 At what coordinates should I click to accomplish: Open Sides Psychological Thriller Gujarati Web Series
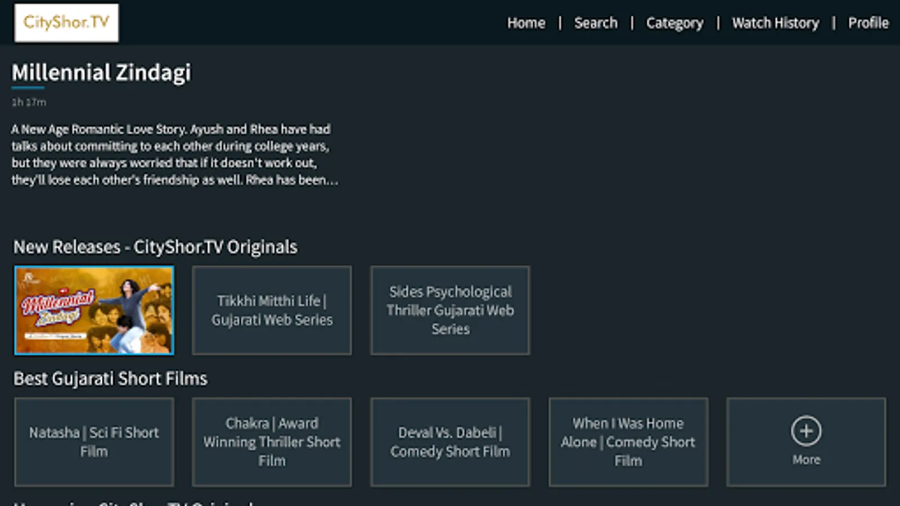450,310
